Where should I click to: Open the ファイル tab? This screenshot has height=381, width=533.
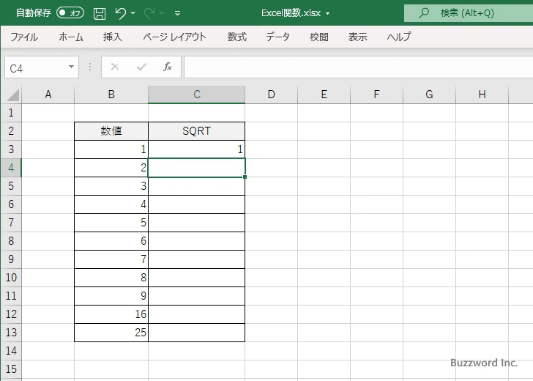tap(24, 37)
